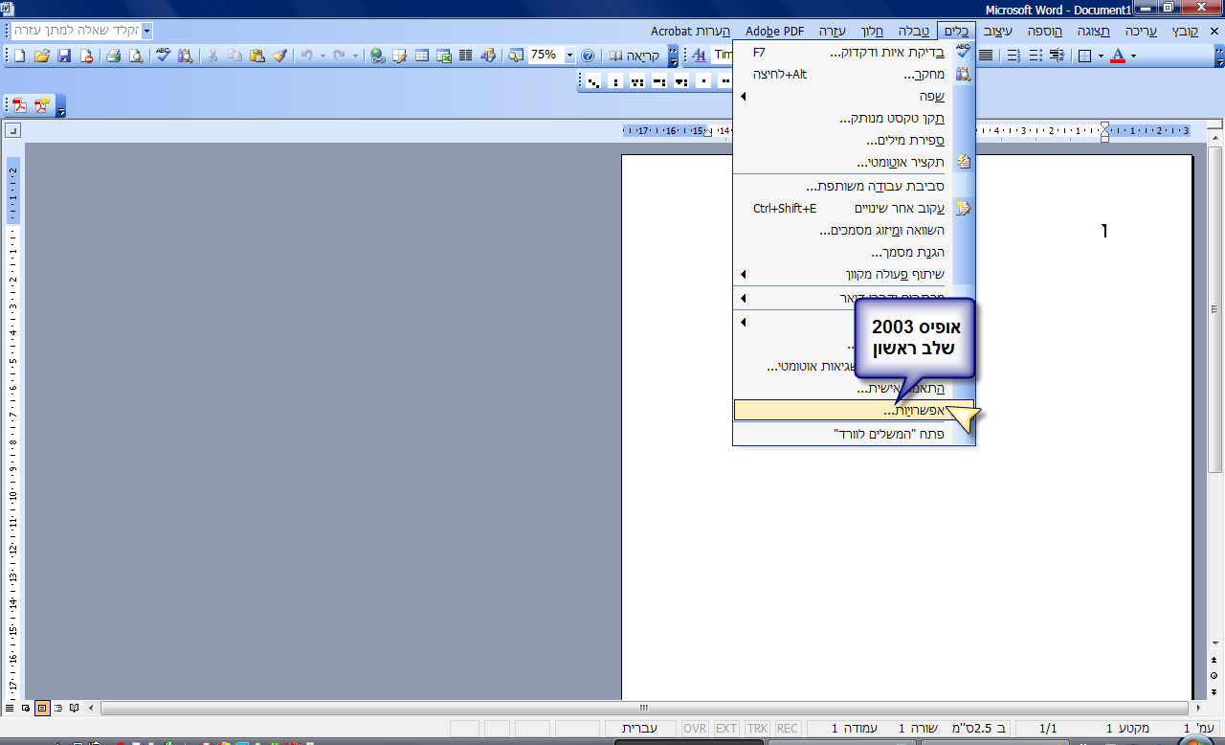Activate the Format Painter brush

(279, 56)
